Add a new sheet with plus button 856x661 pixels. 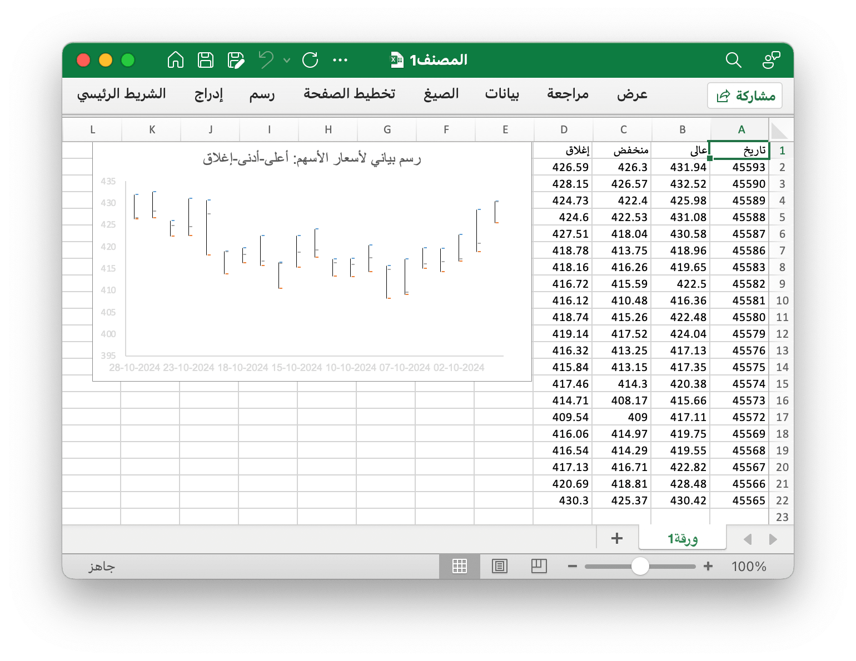click(x=617, y=538)
